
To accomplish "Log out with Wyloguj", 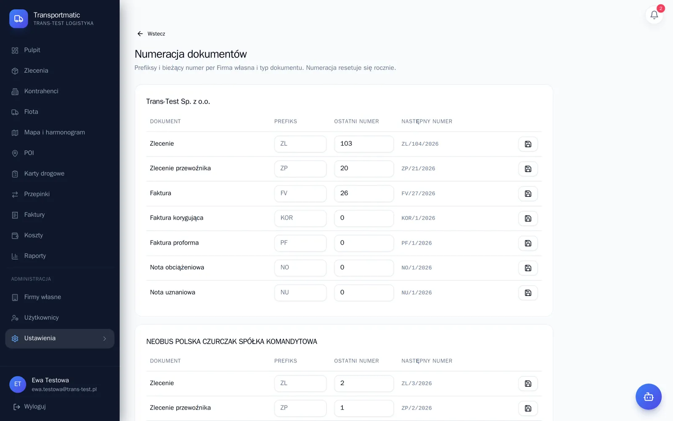I will (29, 407).
